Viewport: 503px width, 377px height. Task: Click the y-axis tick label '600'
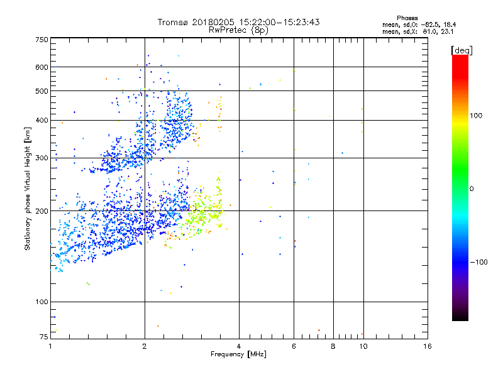(x=42, y=67)
